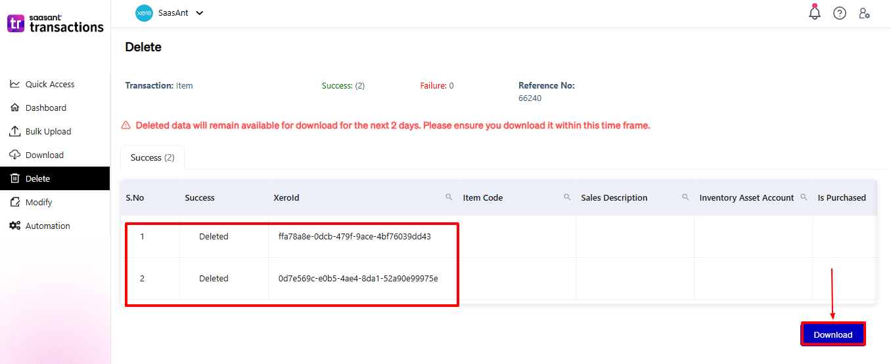This screenshot has height=364, width=891.
Task: Go to Dashboard in the sidebar
Action: [x=46, y=108]
